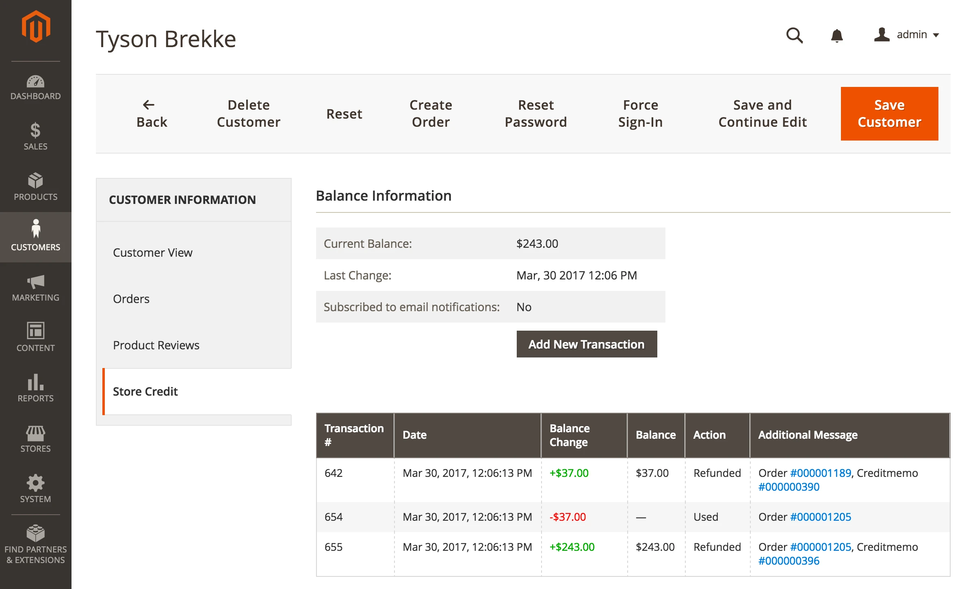Click the Save Customer button
The height and width of the screenshot is (589, 975).
[x=889, y=114]
